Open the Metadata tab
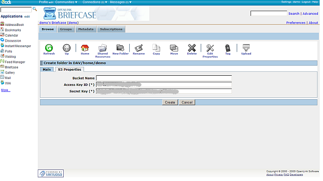 tap(86, 29)
